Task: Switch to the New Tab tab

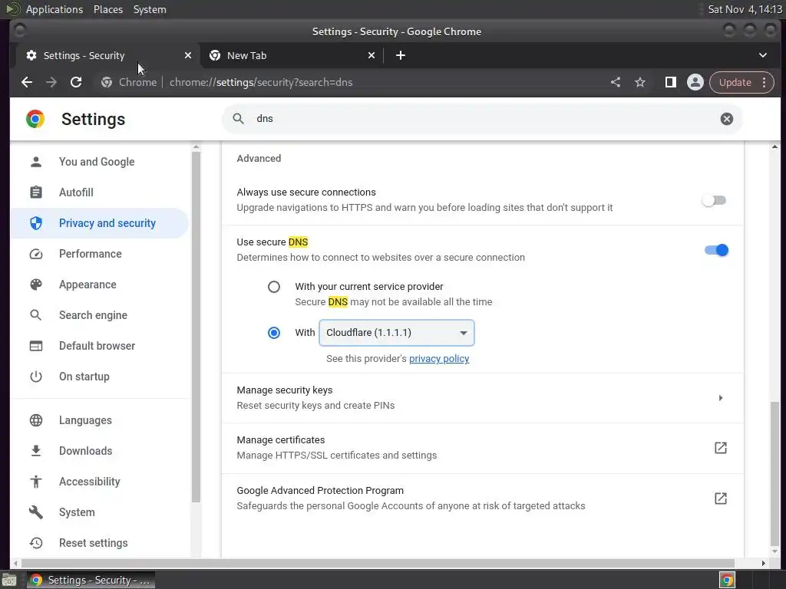Action: pos(284,55)
